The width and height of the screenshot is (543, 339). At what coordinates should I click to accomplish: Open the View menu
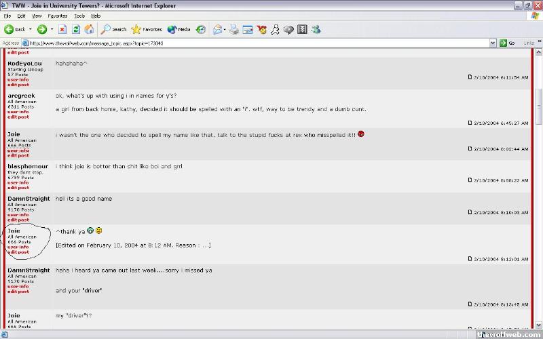pyautogui.click(x=37, y=15)
